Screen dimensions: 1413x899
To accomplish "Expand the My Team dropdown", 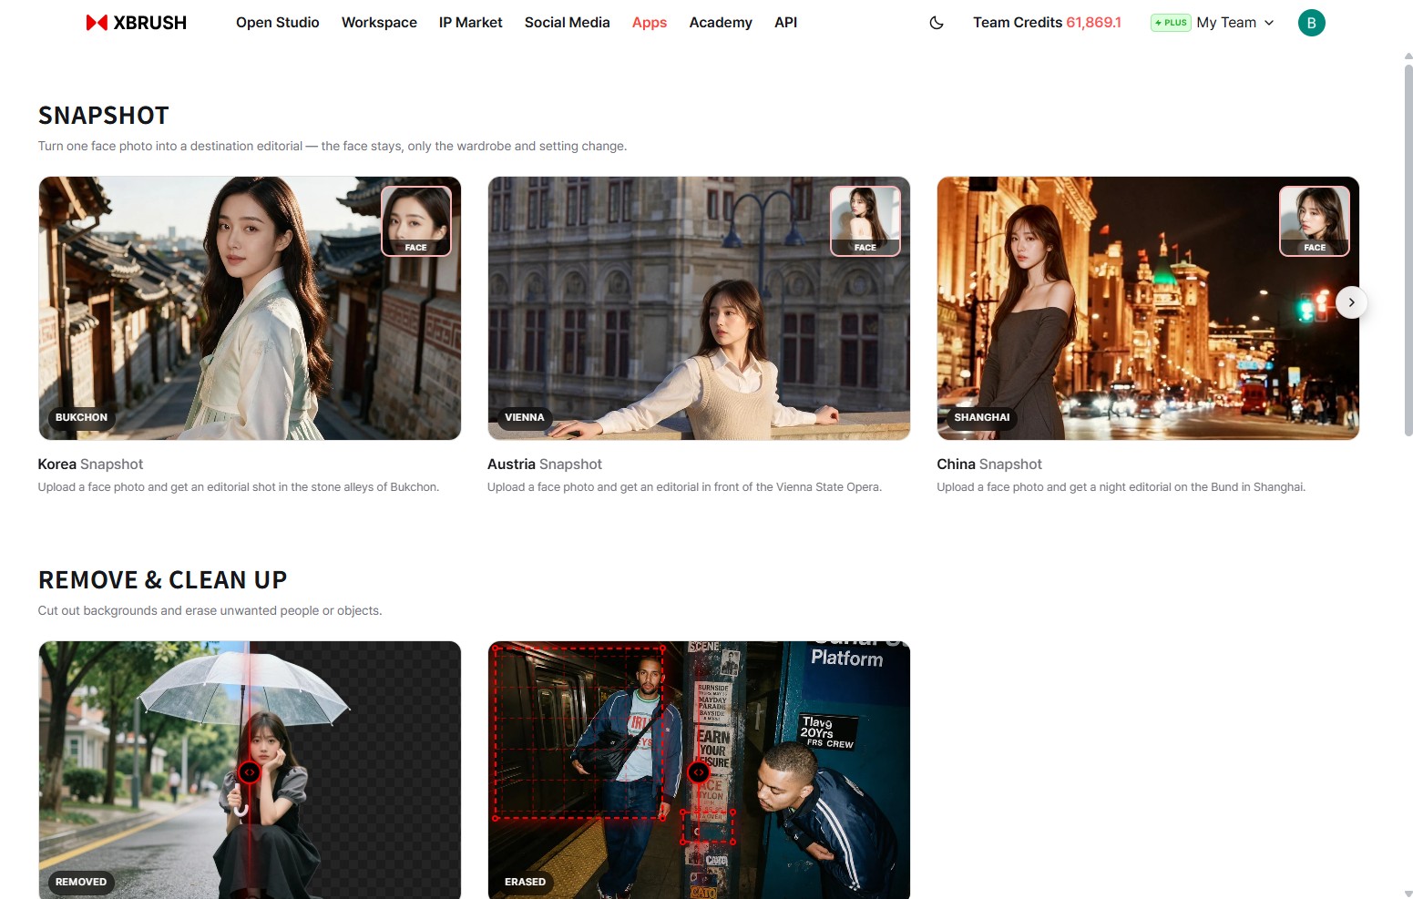I will click(x=1235, y=23).
